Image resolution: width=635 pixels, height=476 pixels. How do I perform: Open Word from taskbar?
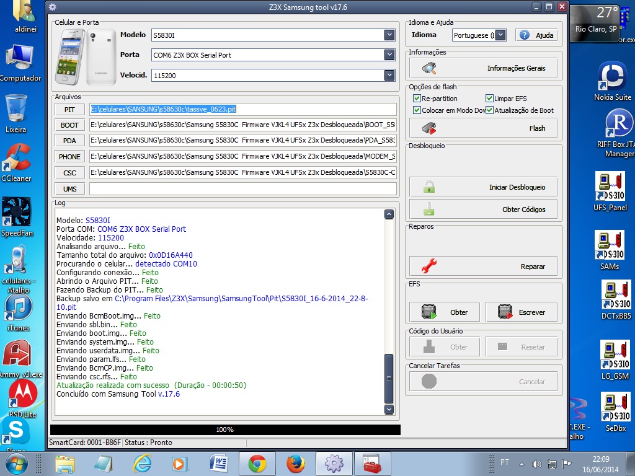point(219,464)
